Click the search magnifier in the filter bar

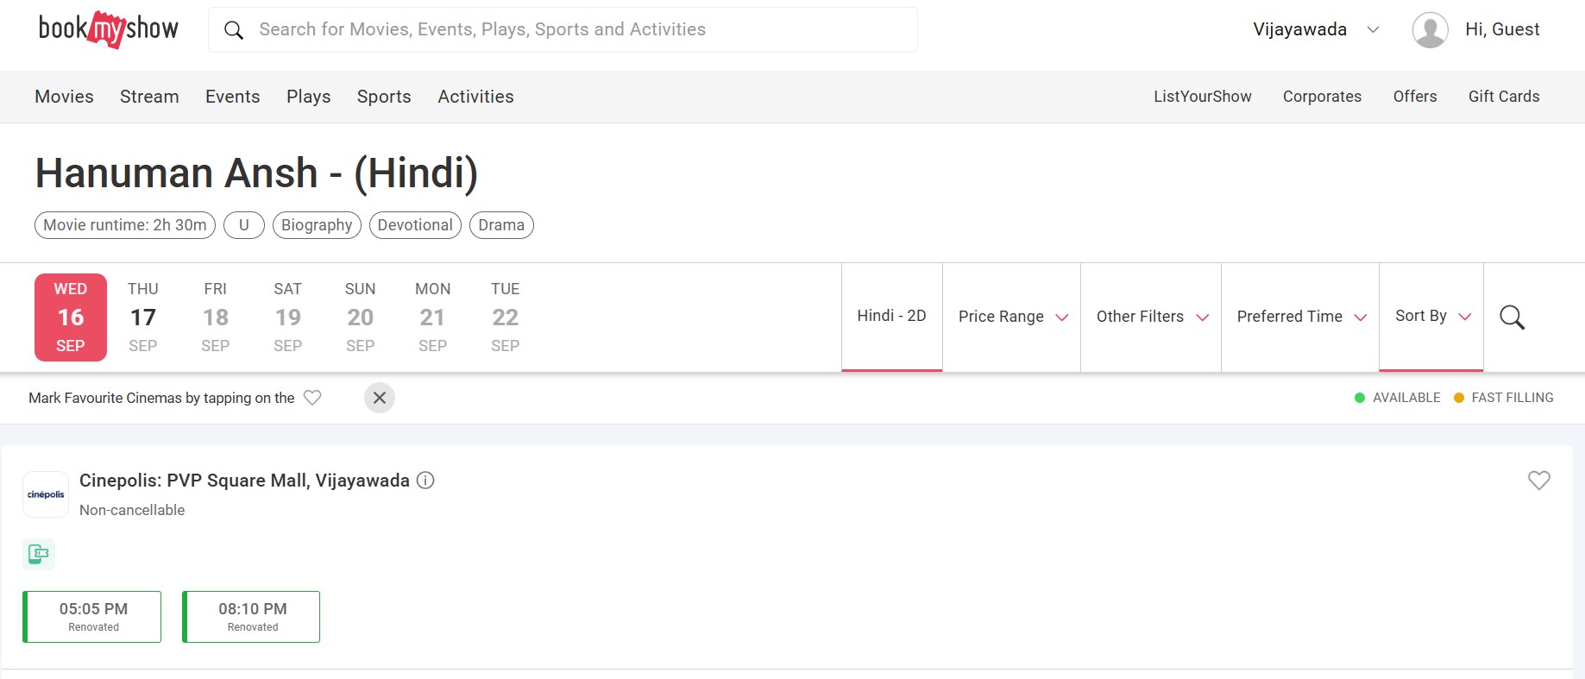pos(1512,317)
